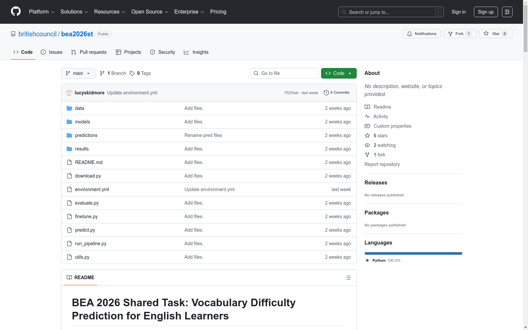
Task: Click the pulse icon beside Activity
Action: click(367, 116)
